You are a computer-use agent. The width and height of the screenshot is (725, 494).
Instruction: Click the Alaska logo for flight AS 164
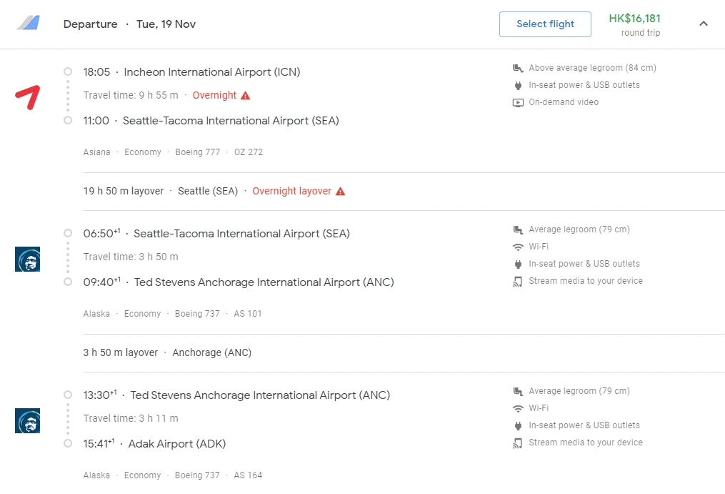click(27, 420)
